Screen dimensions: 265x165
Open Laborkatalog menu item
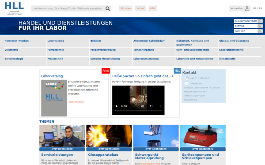56,41
